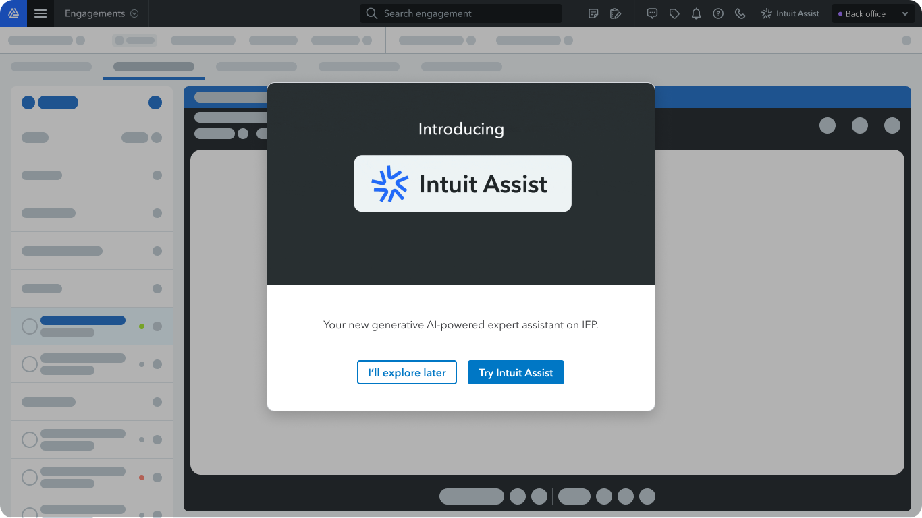The width and height of the screenshot is (922, 518).
Task: Click Try Intuit Assist button
Action: [x=516, y=372]
